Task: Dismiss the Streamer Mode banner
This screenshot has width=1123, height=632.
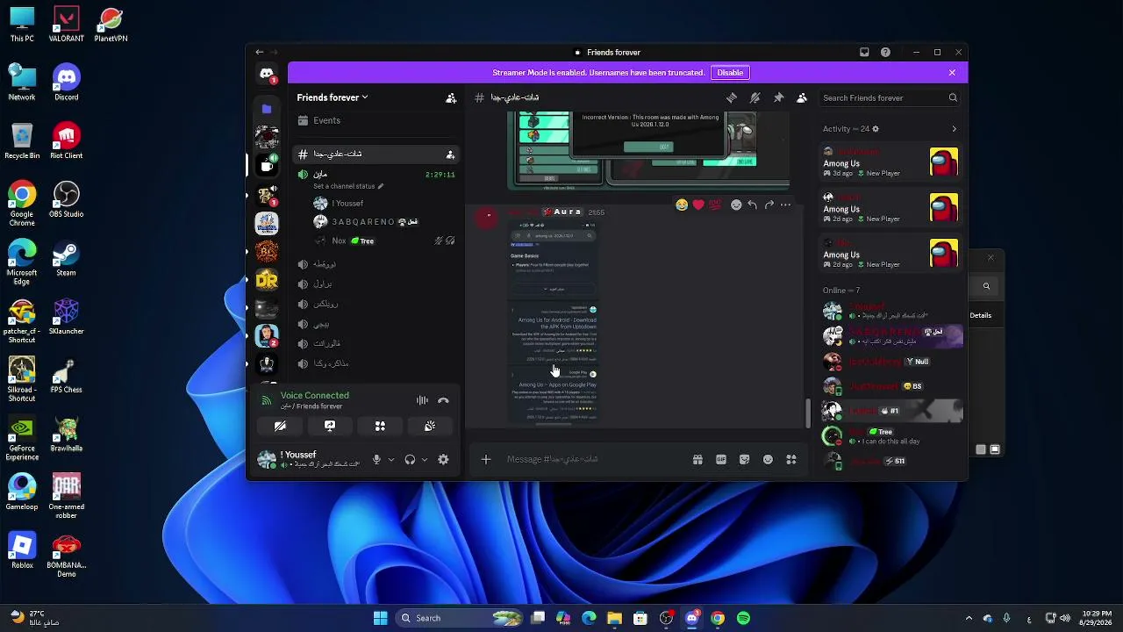Action: point(952,73)
